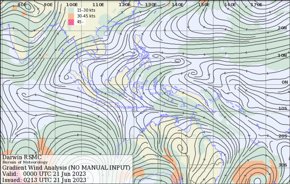Image resolution: width=290 pixels, height=184 pixels.
Task: Click the 20N latitude label
Action: 282,28
